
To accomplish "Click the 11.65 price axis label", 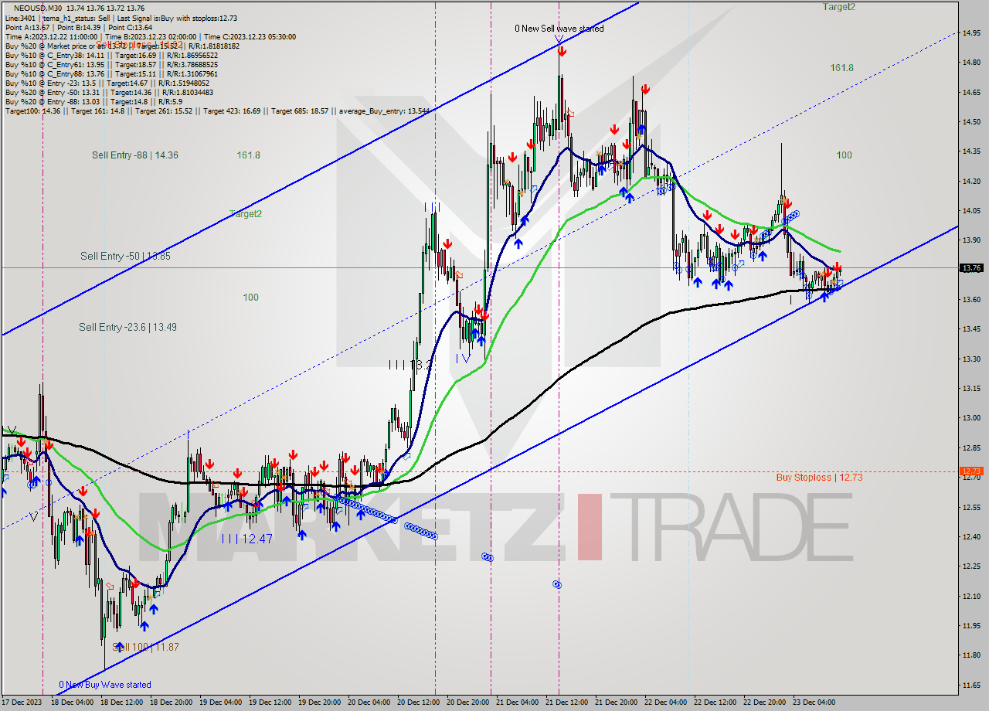I will click(x=971, y=685).
